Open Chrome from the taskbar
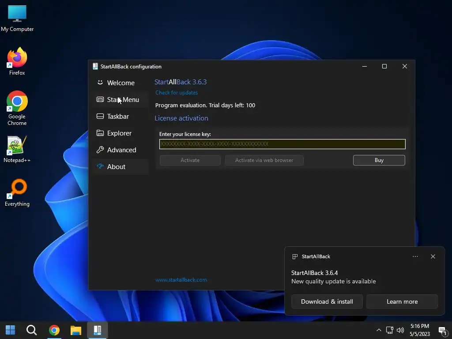The height and width of the screenshot is (339, 452). click(x=54, y=330)
